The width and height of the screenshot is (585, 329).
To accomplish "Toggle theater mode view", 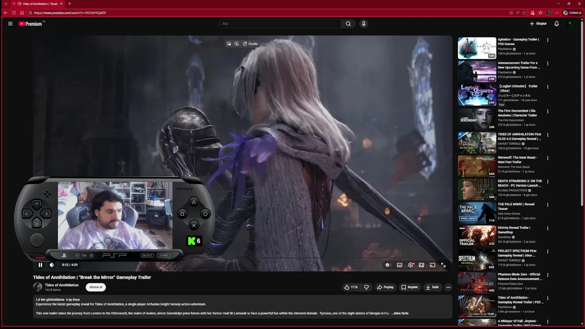I will point(421,265).
